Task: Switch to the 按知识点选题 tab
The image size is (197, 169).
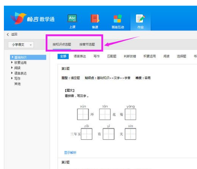Action: 62,44
